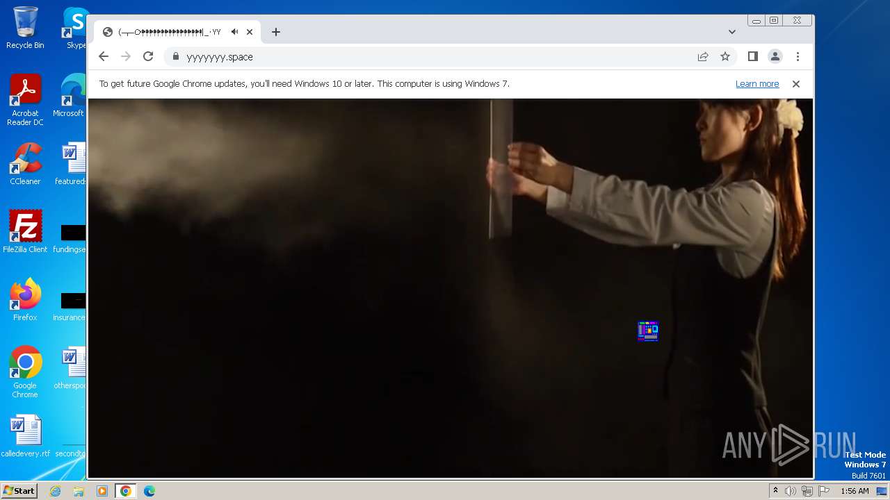Click the network status tray icon
The image size is (890, 500).
click(x=807, y=491)
